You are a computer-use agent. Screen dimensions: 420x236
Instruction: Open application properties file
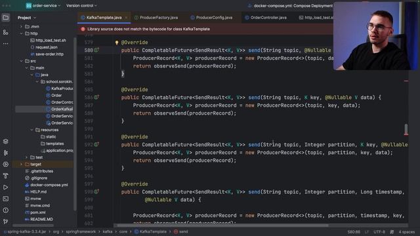[x=57, y=151]
